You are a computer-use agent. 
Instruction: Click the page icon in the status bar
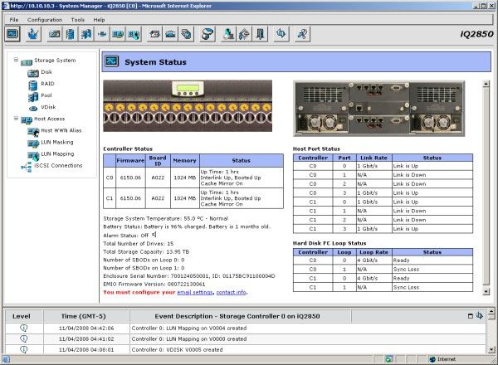(6, 359)
